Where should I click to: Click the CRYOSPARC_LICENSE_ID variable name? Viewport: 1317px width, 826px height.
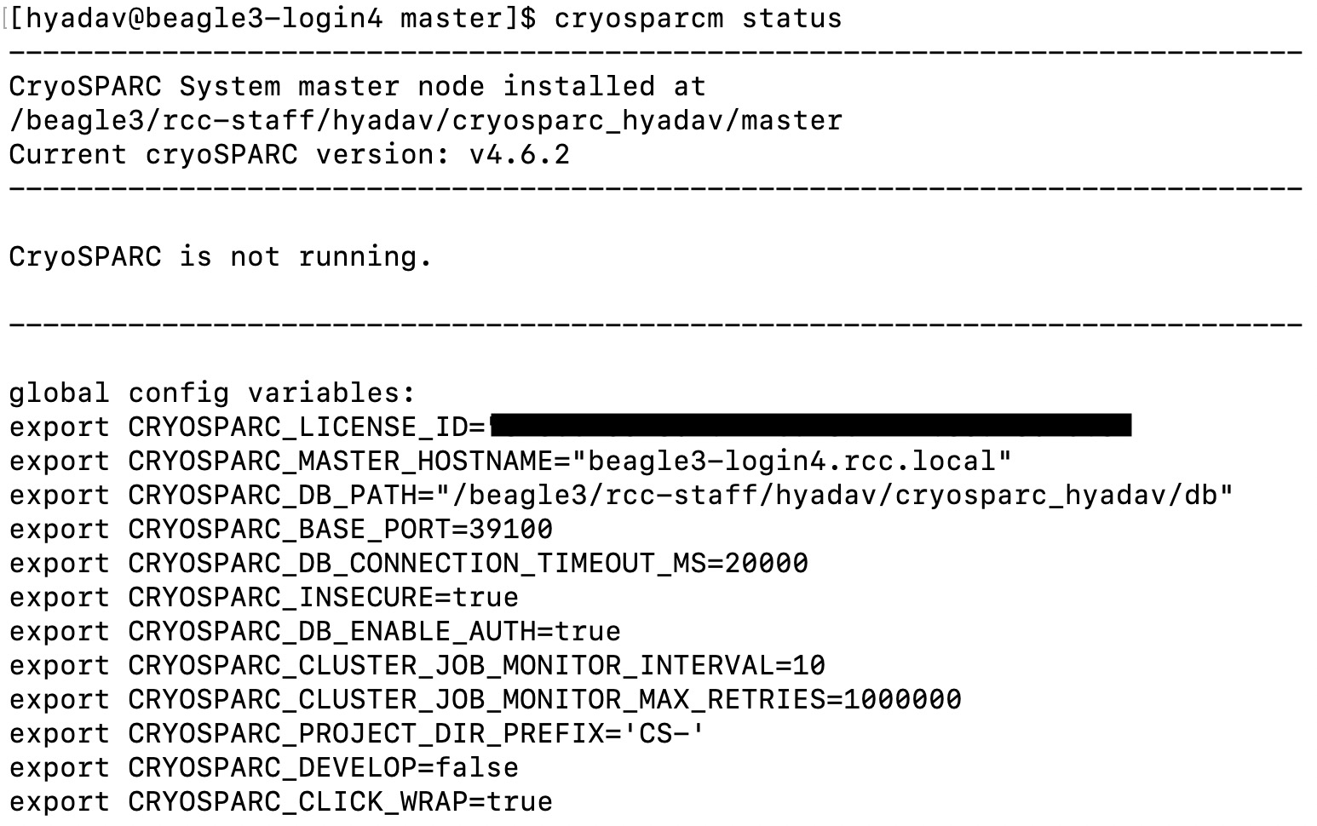coord(297,427)
